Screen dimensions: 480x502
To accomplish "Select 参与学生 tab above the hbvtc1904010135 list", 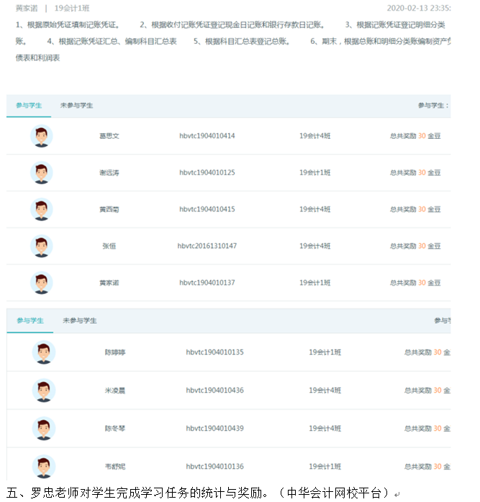I will click(x=30, y=321).
